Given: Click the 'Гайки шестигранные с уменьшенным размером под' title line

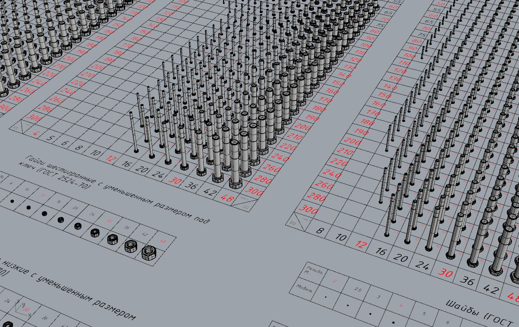Looking at the screenshot, I should click(x=117, y=189).
